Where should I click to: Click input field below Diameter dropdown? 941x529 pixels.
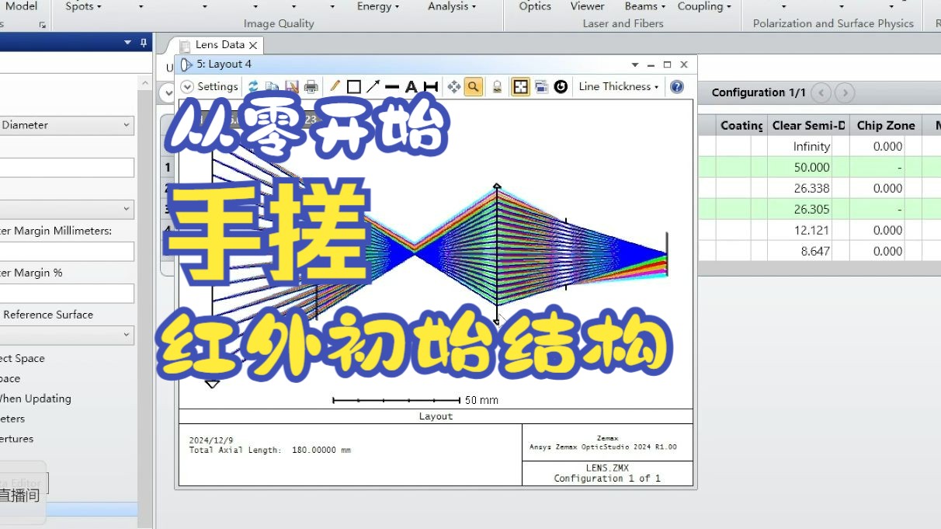[x=67, y=168]
